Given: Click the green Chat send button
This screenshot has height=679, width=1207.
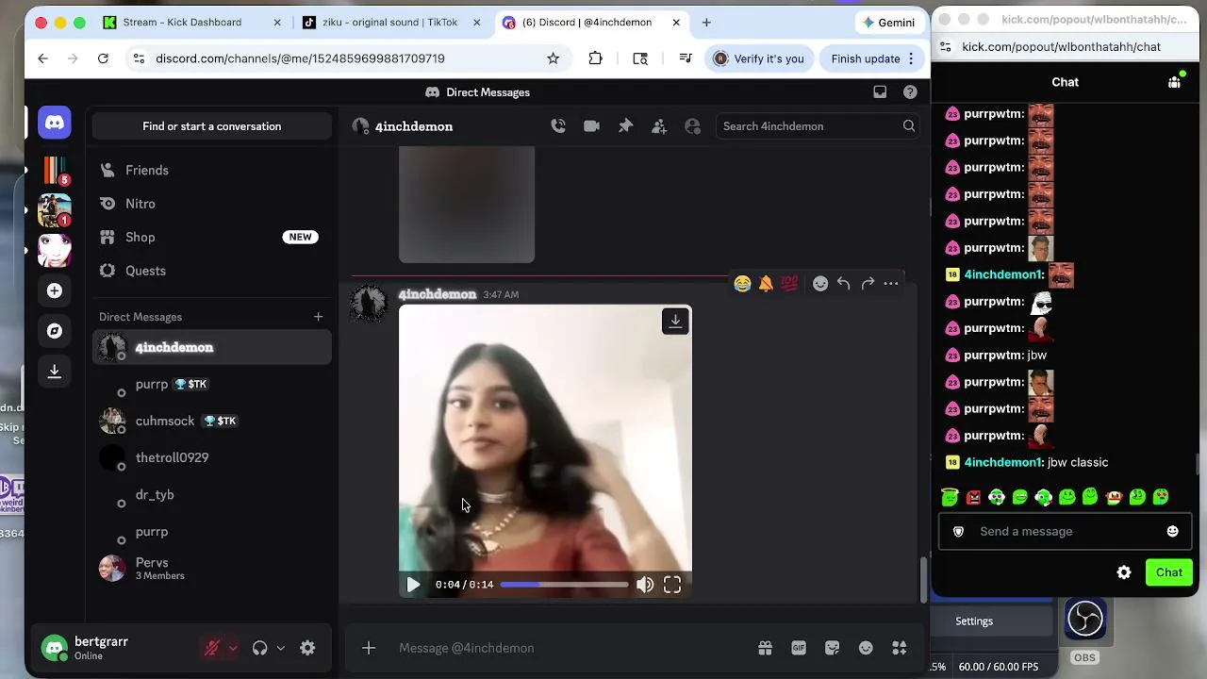Looking at the screenshot, I should click(1169, 572).
